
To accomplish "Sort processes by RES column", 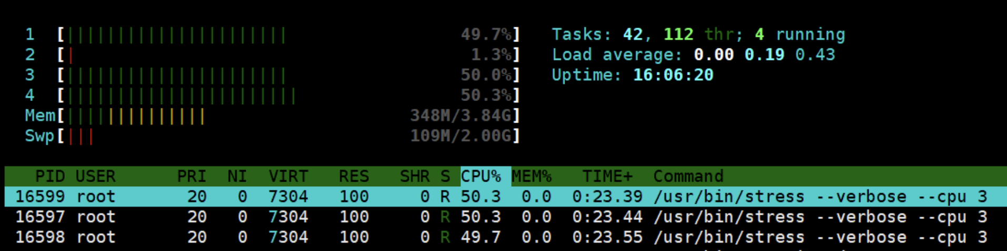I will tap(354, 176).
